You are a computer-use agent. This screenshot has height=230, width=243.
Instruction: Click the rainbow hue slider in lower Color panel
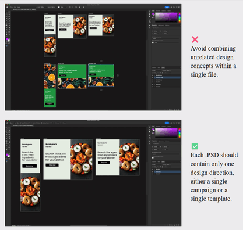tap(179, 133)
